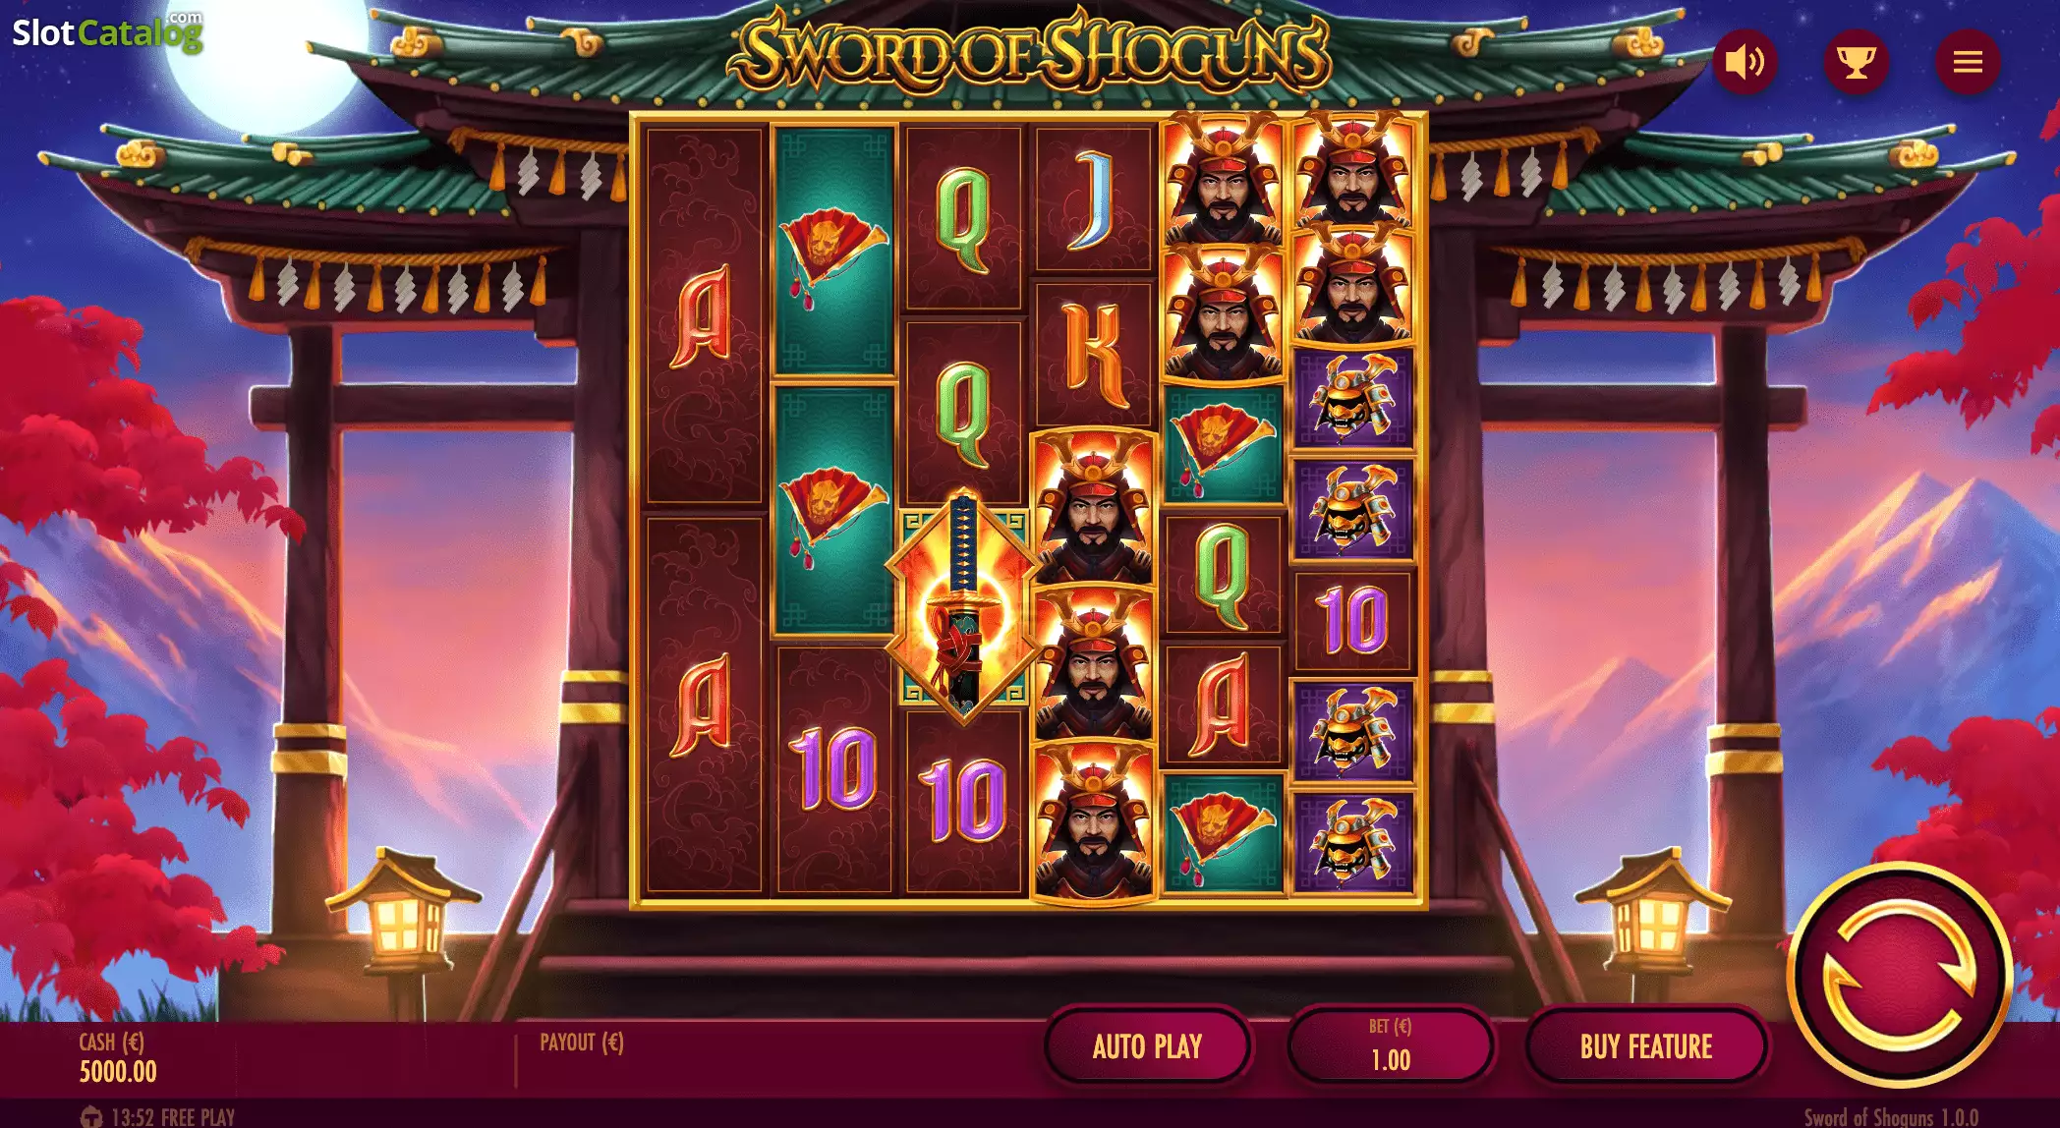This screenshot has height=1128, width=2060.
Task: Click the top red fan symbol in second reel
Action: click(x=833, y=252)
